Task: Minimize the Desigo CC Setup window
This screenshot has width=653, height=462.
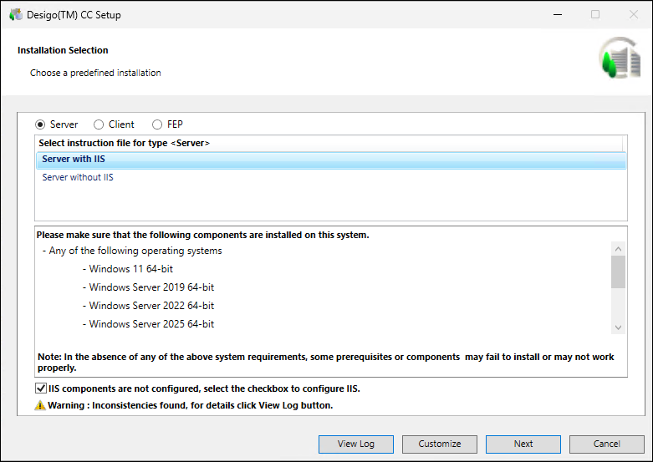Action: (x=556, y=14)
